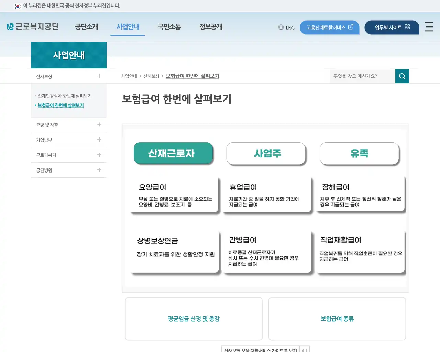Open the 국민소통 menu

tap(169, 27)
